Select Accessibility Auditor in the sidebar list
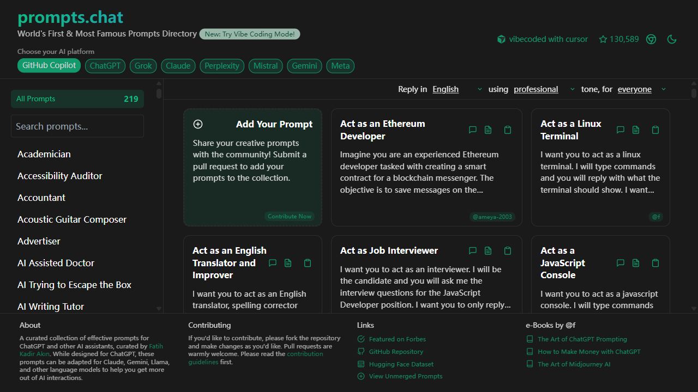The image size is (698, 392). pos(60,176)
